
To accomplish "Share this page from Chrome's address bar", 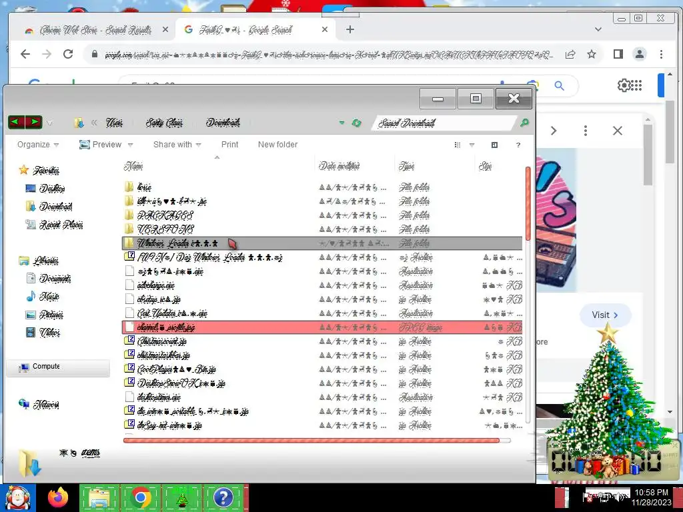I will (570, 54).
